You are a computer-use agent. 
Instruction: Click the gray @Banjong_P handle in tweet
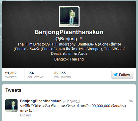click(x=72, y=101)
